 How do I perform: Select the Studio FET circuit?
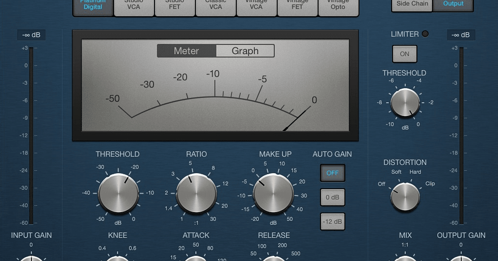point(174,5)
